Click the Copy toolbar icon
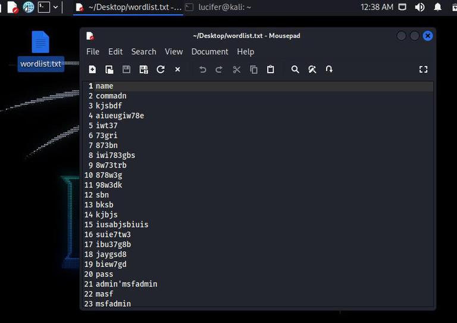The height and width of the screenshot is (323, 457). (253, 70)
